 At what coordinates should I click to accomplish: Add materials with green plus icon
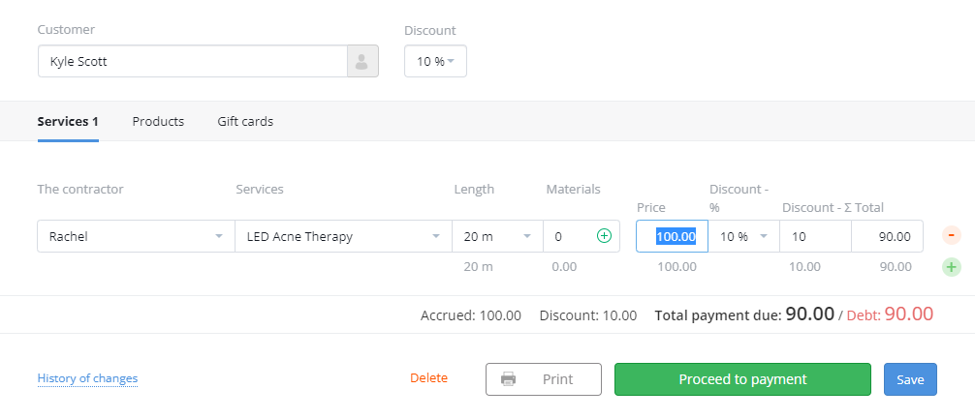pos(604,236)
